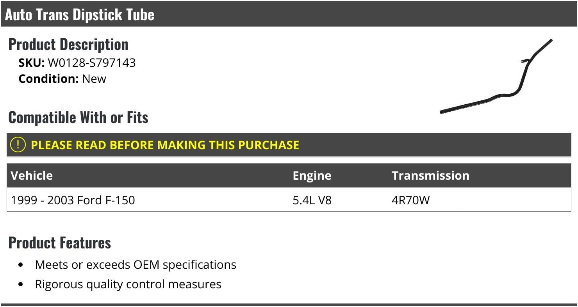The image size is (578, 307).
Task: Select the Compatible With or Fits heading
Action: (78, 117)
